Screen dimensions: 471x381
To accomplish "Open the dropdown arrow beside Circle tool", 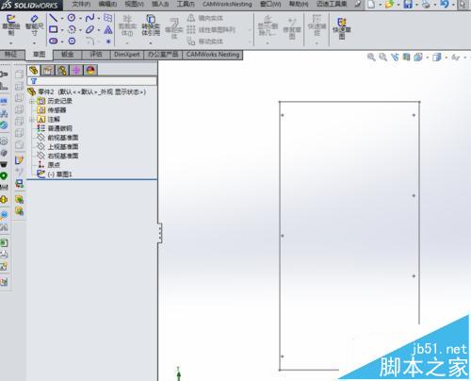I will 80,19.
